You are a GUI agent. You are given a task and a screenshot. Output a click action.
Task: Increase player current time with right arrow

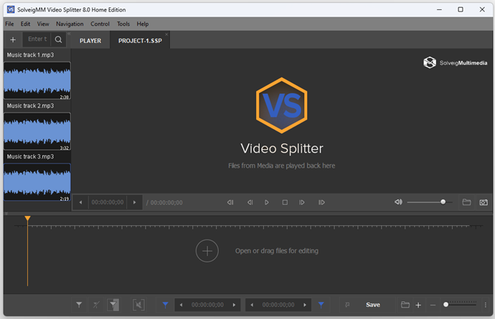pyautogui.click(x=134, y=202)
